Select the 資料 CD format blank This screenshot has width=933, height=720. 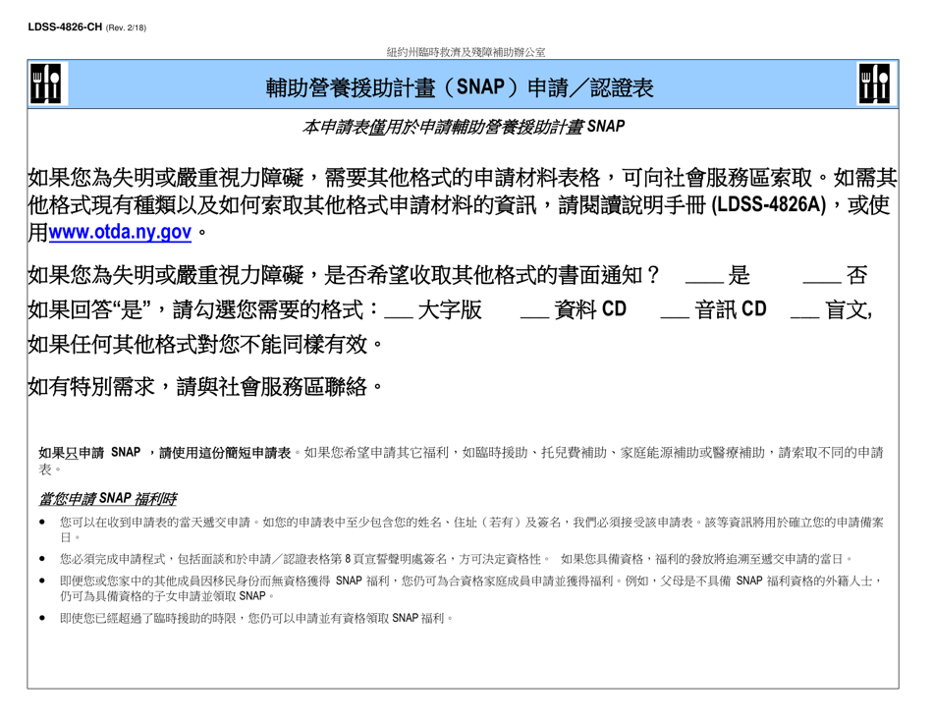coord(534,311)
